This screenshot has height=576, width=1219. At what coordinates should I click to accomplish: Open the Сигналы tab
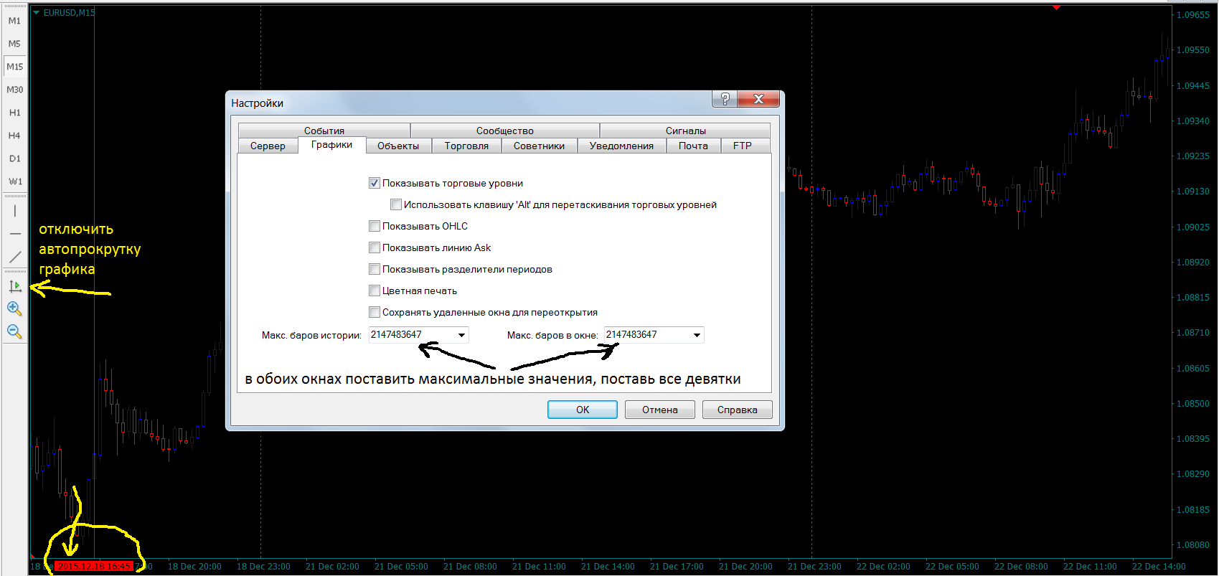pos(685,131)
